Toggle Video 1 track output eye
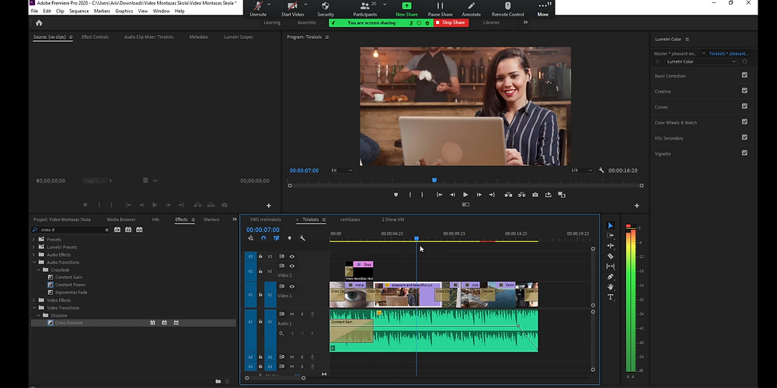777x388 pixels. pos(292,286)
